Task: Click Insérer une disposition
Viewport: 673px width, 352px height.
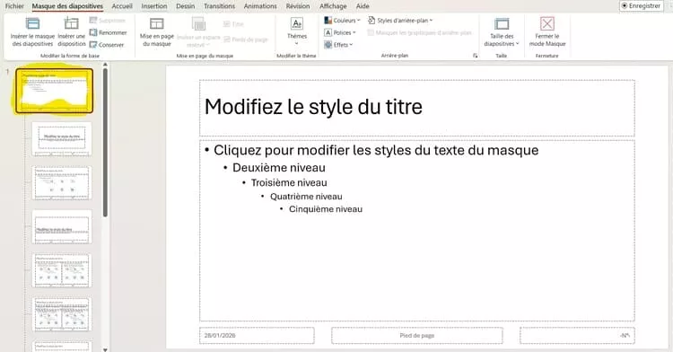Action: pos(72,32)
